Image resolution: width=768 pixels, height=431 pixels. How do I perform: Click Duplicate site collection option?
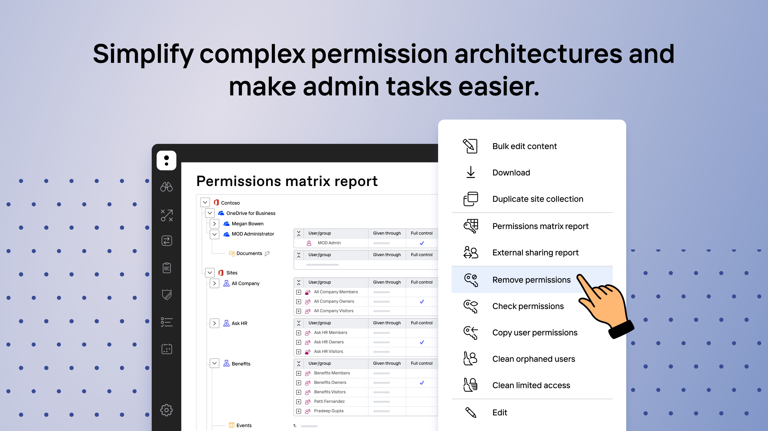click(x=537, y=199)
